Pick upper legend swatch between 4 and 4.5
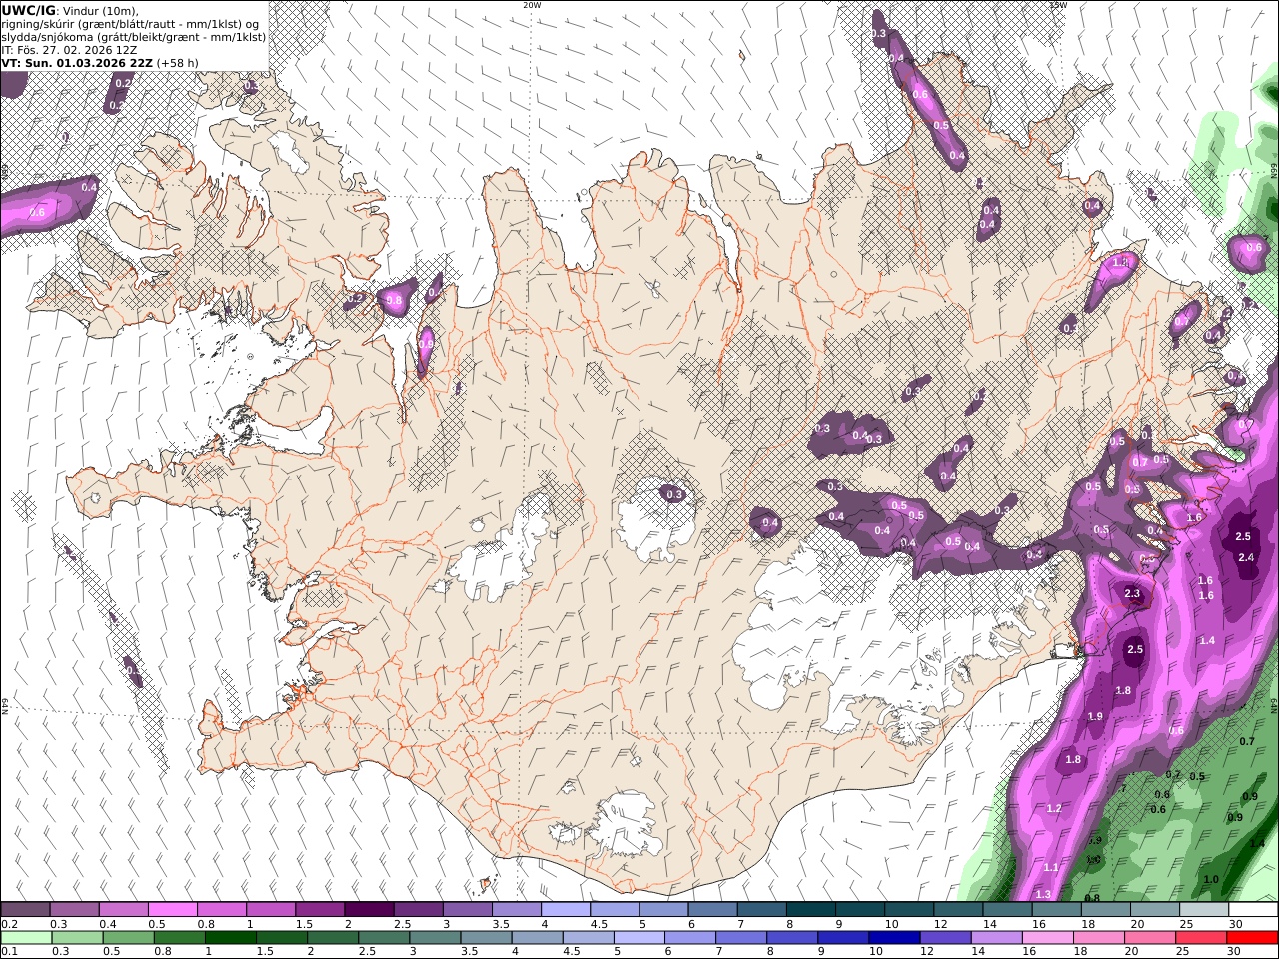The height and width of the screenshot is (959, 1279). click(565, 910)
